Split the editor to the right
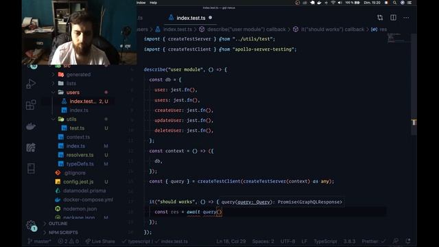 (x=393, y=18)
